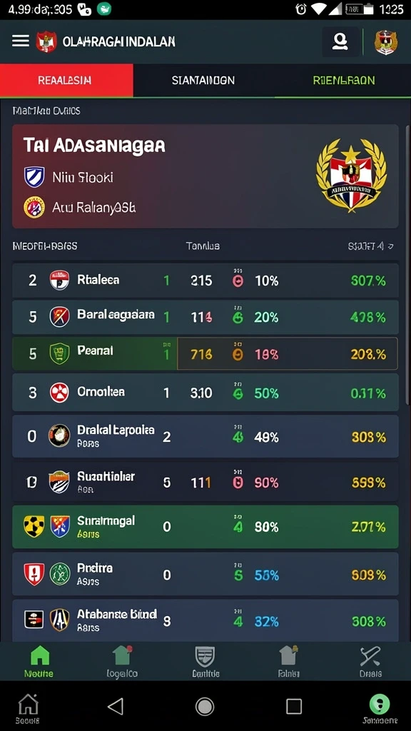Tap the Android recent apps square
The image size is (411, 731).
coord(293,706)
